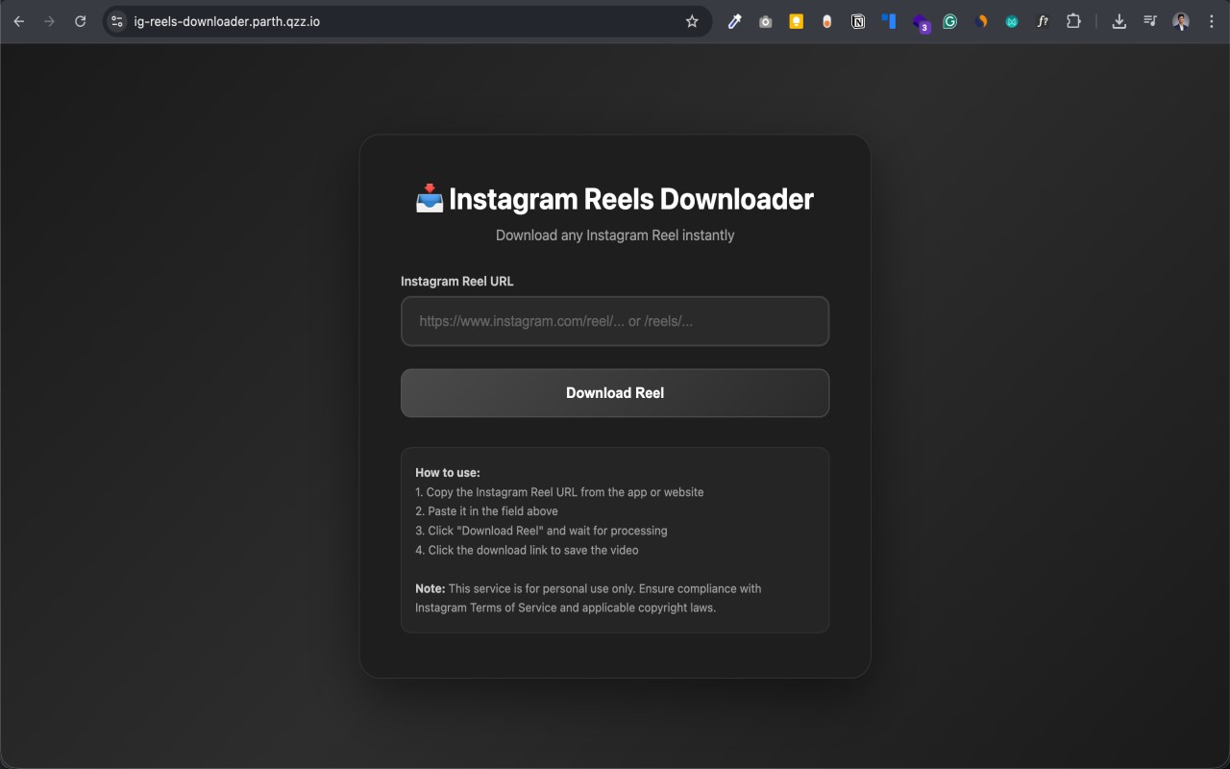Image resolution: width=1230 pixels, height=769 pixels.
Task: Open the Notion web clipper extension
Action: [x=858, y=21]
